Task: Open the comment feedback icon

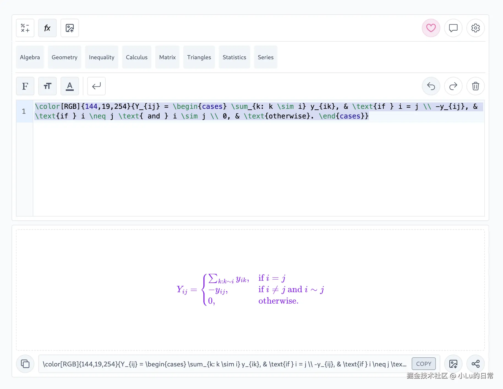Action: pyautogui.click(x=453, y=28)
